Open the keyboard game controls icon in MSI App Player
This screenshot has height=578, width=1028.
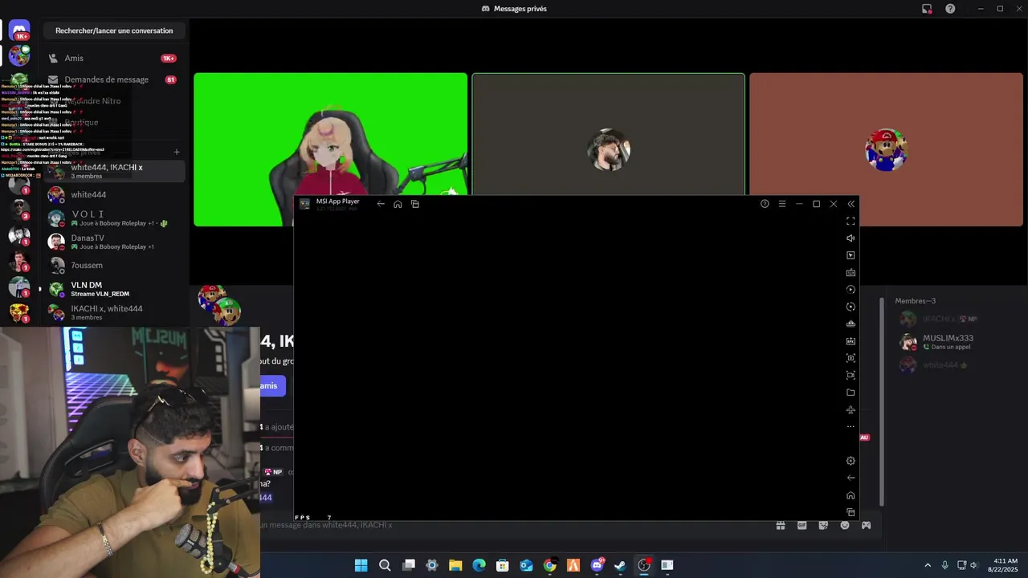pyautogui.click(x=851, y=272)
